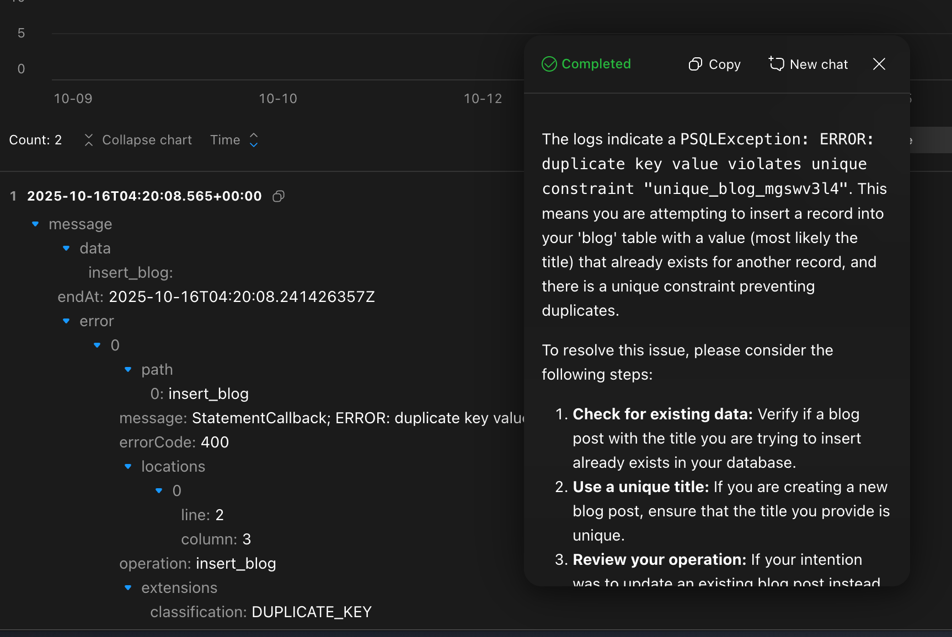Viewport: 952px width, 637px height.
Task: Click the DUPLICATE_KEY classification value
Action: pos(311,612)
